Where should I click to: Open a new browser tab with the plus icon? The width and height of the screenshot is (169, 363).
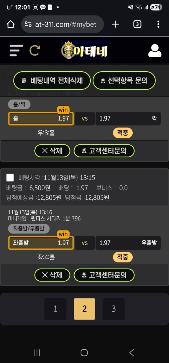[115, 24]
